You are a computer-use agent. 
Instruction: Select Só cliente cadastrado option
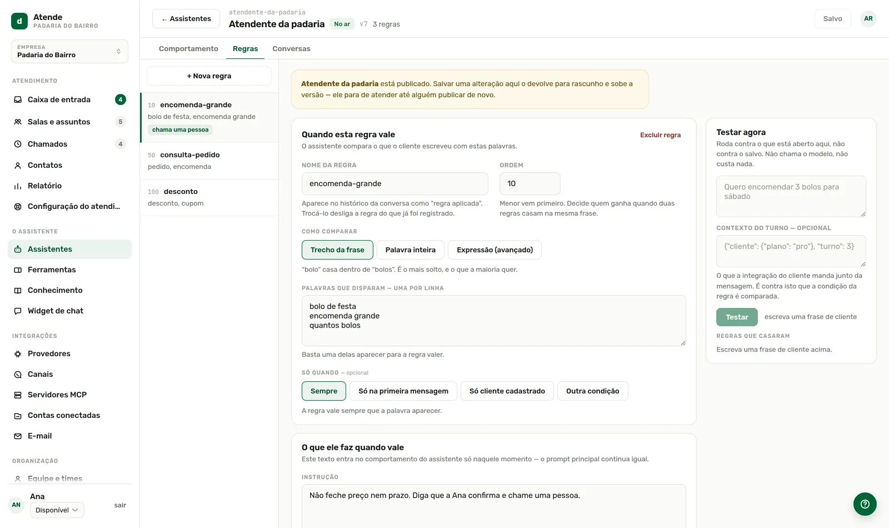coord(507,391)
